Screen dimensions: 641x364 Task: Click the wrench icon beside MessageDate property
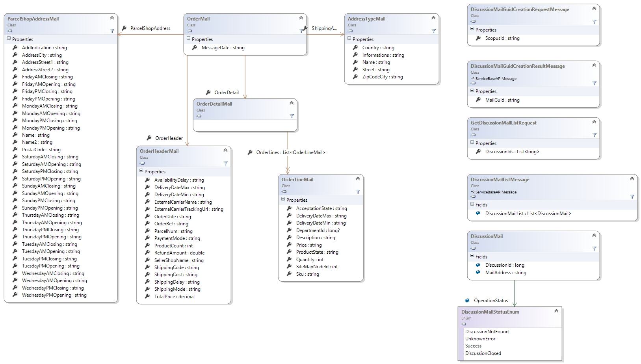[195, 48]
